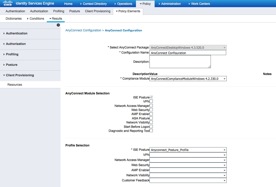Open the Work Centers menu

(199, 4)
